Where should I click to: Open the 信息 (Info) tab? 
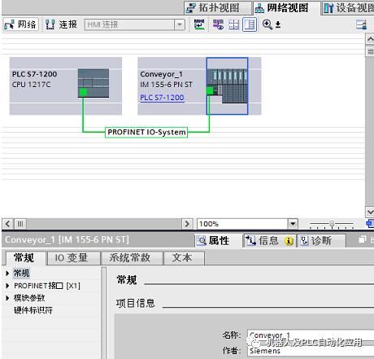click(269, 241)
